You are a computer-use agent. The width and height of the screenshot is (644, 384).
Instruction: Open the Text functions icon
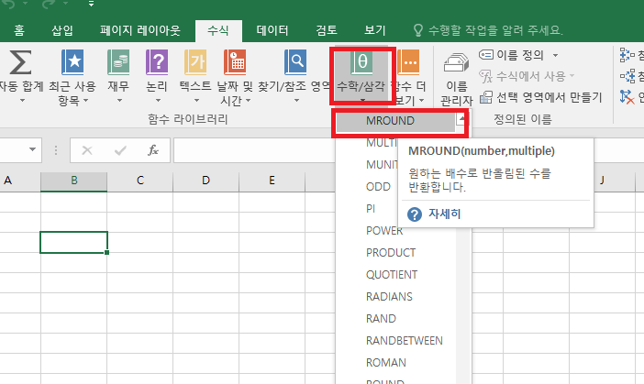tap(195, 62)
